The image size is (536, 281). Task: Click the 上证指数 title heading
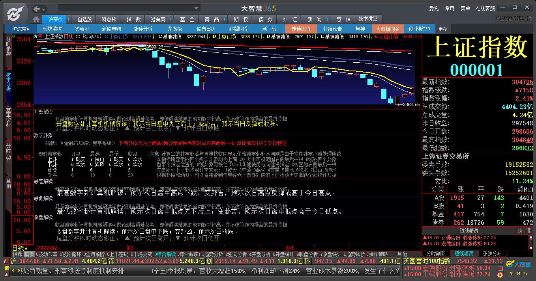pos(478,48)
